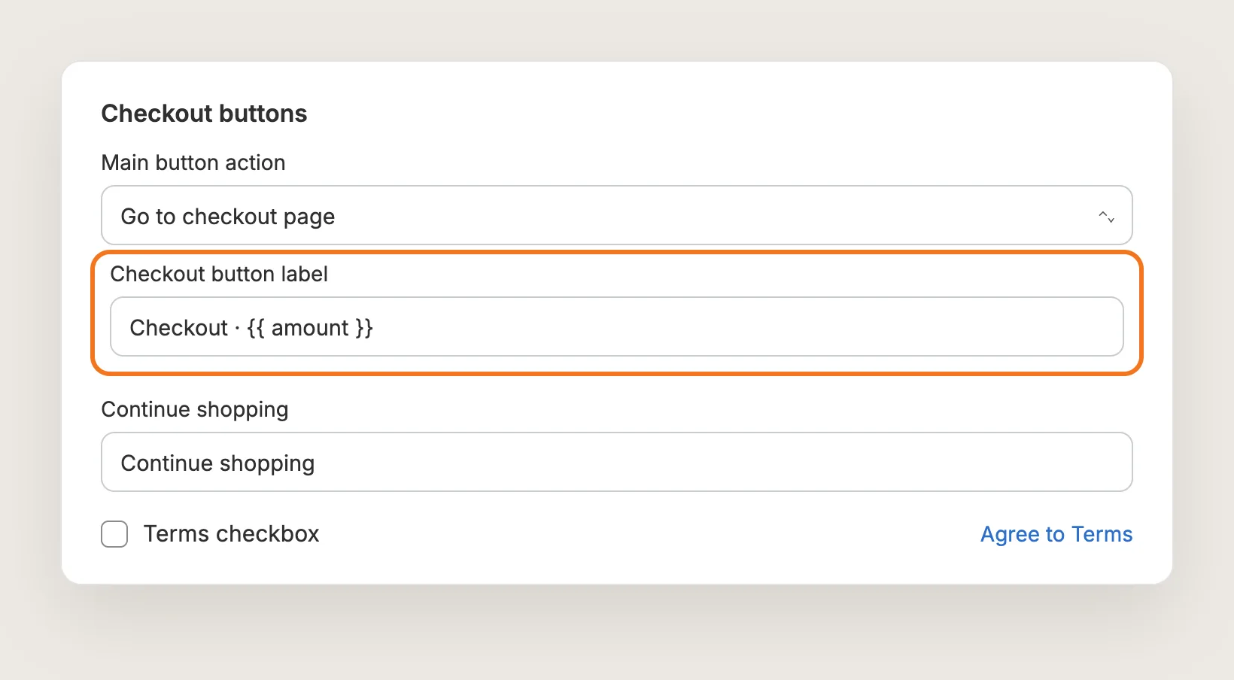Click the Main button action label
This screenshot has height=680, width=1234.
tap(193, 162)
